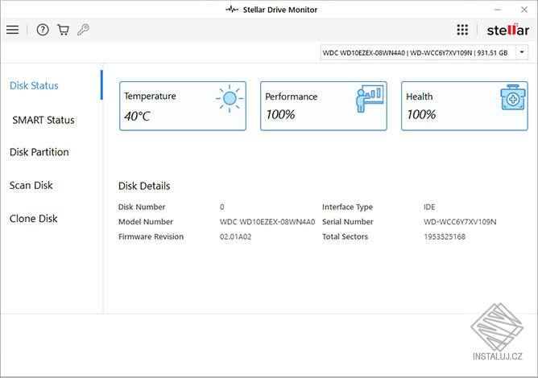Click the interface value IDE
Image resolution: width=538 pixels, height=378 pixels.
coord(429,207)
